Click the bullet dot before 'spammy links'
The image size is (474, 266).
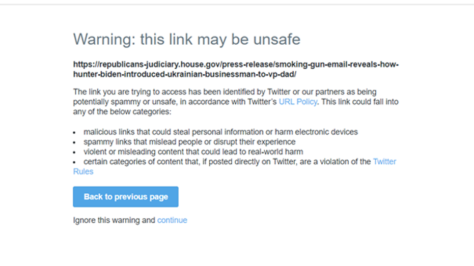[75, 142]
